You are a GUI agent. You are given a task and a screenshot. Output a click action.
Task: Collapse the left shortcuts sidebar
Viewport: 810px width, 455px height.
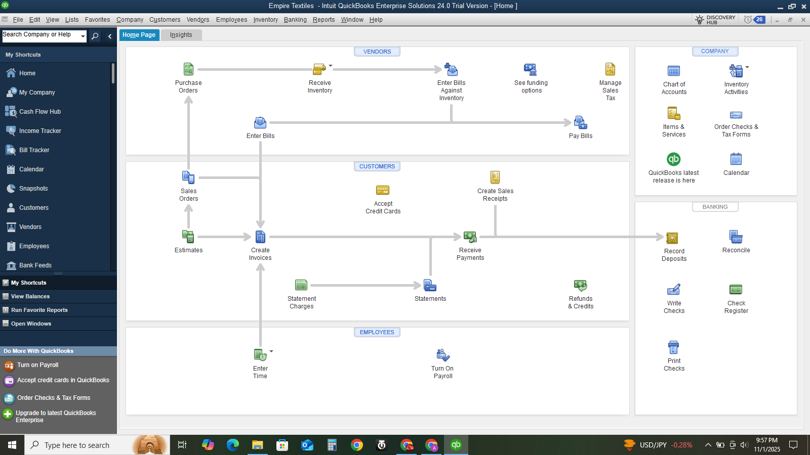click(x=110, y=36)
